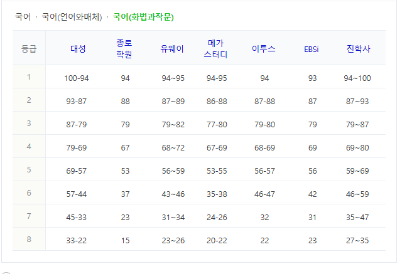407x274 pixels.
Task: Select the 국어(화법과작문) tab
Action: (x=143, y=17)
